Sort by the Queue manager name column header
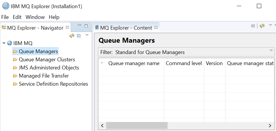Viewport: 276px width, 131px height. pos(134,64)
